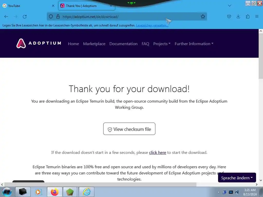Open the Lesezeichen verwalten link
Image resolution: width=263 pixels, height=197 pixels.
tap(152, 25)
